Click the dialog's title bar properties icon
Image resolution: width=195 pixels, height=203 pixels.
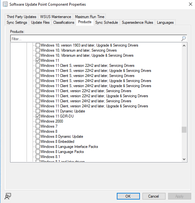(x=5, y=4)
